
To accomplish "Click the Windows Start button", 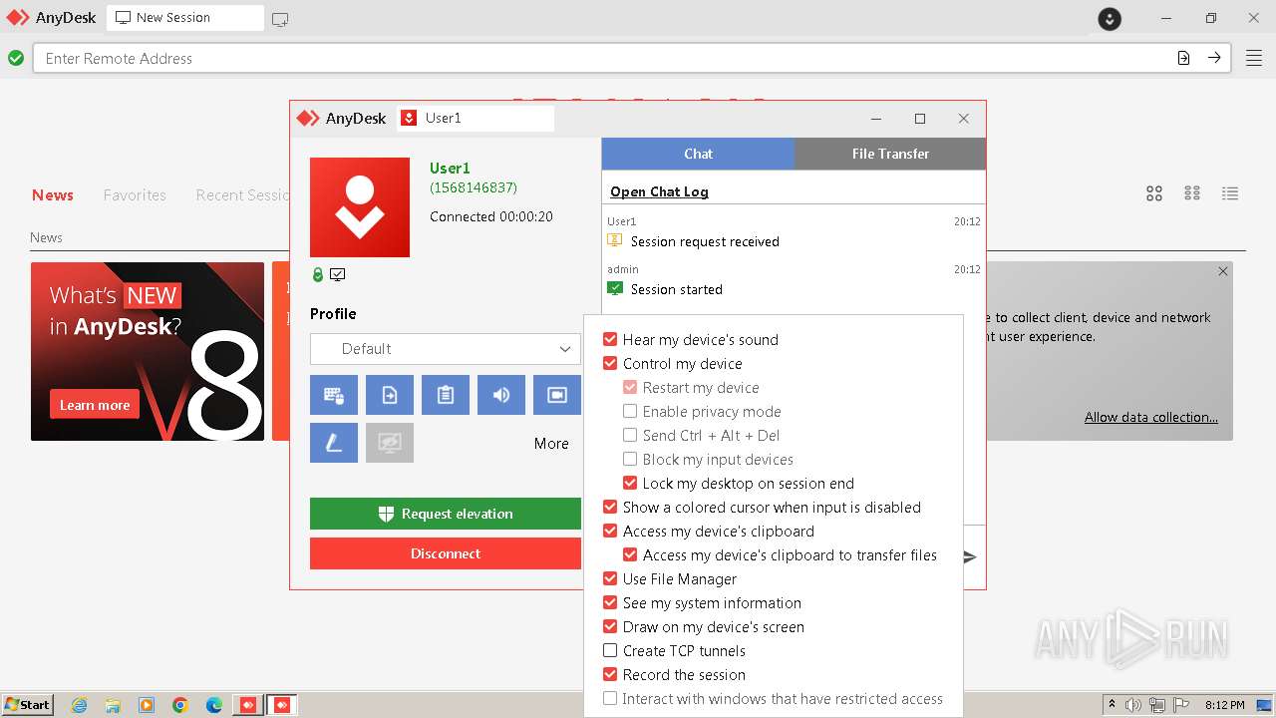I will (27, 705).
